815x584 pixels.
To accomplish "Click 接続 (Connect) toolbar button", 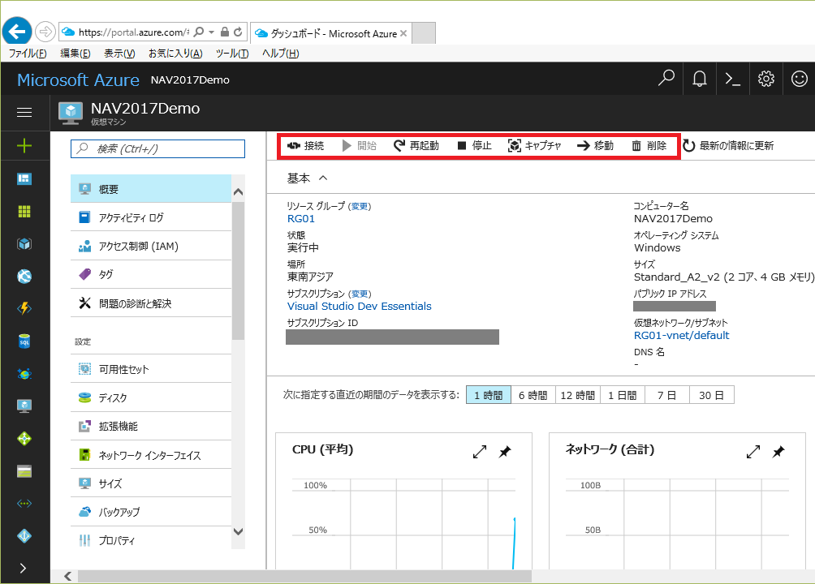I will point(305,145).
